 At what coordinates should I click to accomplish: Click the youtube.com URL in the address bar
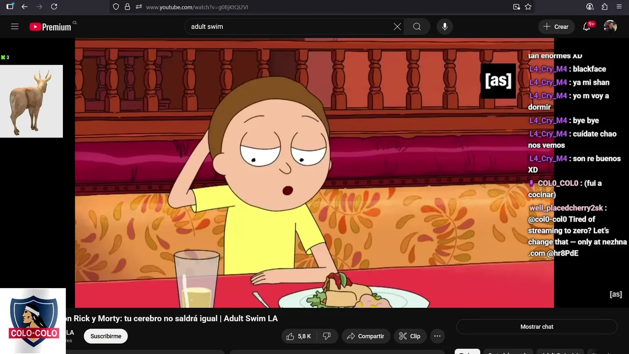[197, 7]
